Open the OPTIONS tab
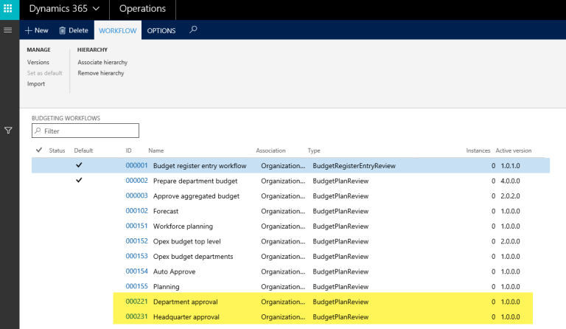The width and height of the screenshot is (566, 329). point(161,30)
